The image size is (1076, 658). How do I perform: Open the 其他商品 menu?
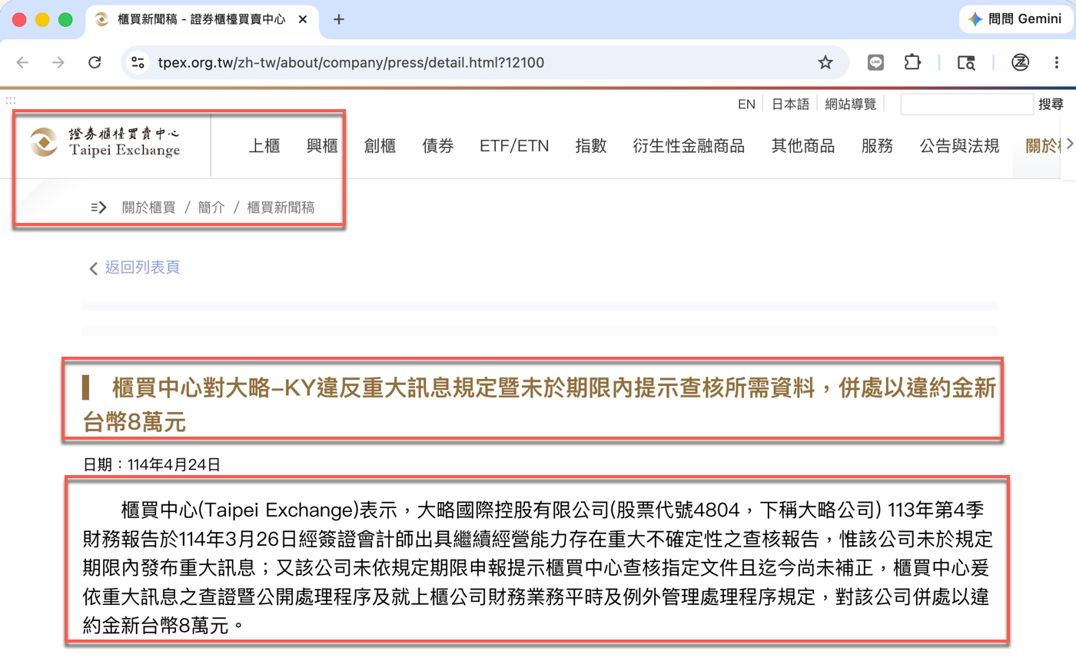click(x=803, y=145)
